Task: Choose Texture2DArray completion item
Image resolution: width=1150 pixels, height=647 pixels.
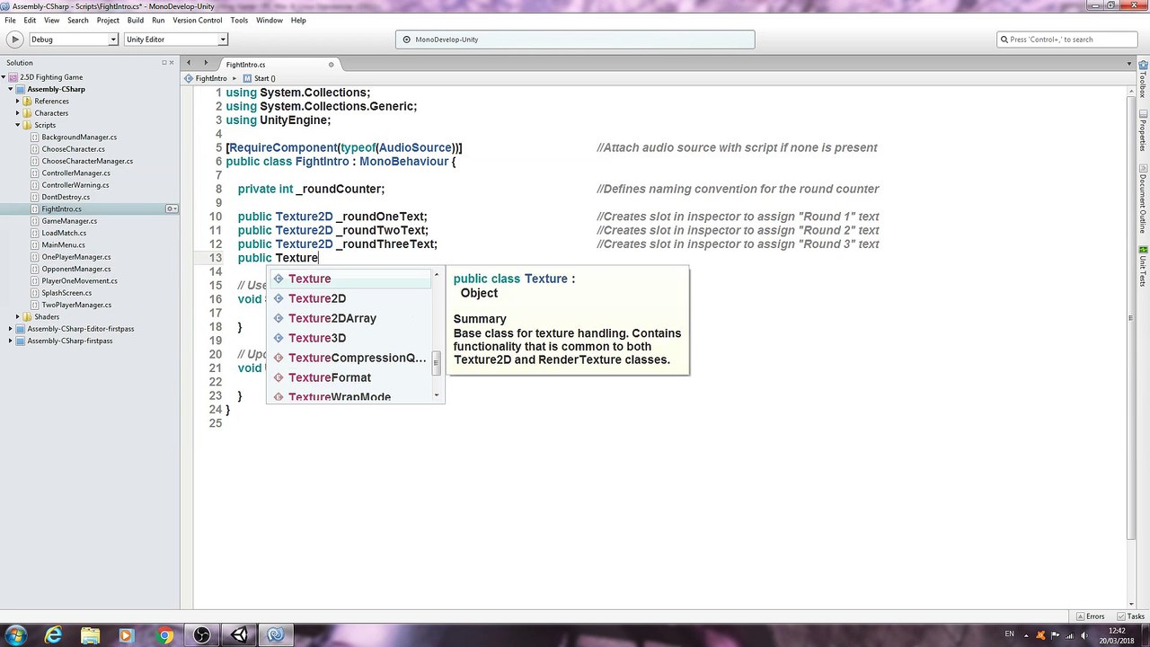Action: [349, 318]
